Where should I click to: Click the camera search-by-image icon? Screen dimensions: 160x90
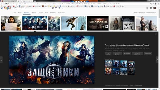tap(53, 8)
